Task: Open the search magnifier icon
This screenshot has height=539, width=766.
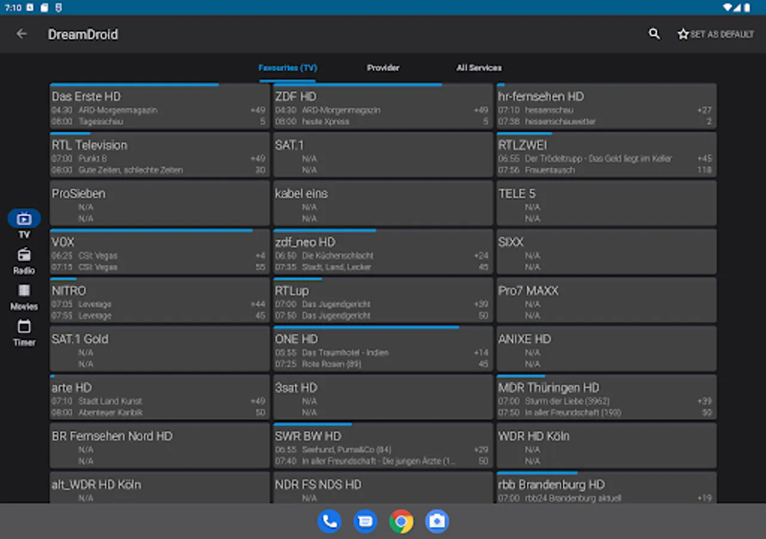Action: click(654, 34)
